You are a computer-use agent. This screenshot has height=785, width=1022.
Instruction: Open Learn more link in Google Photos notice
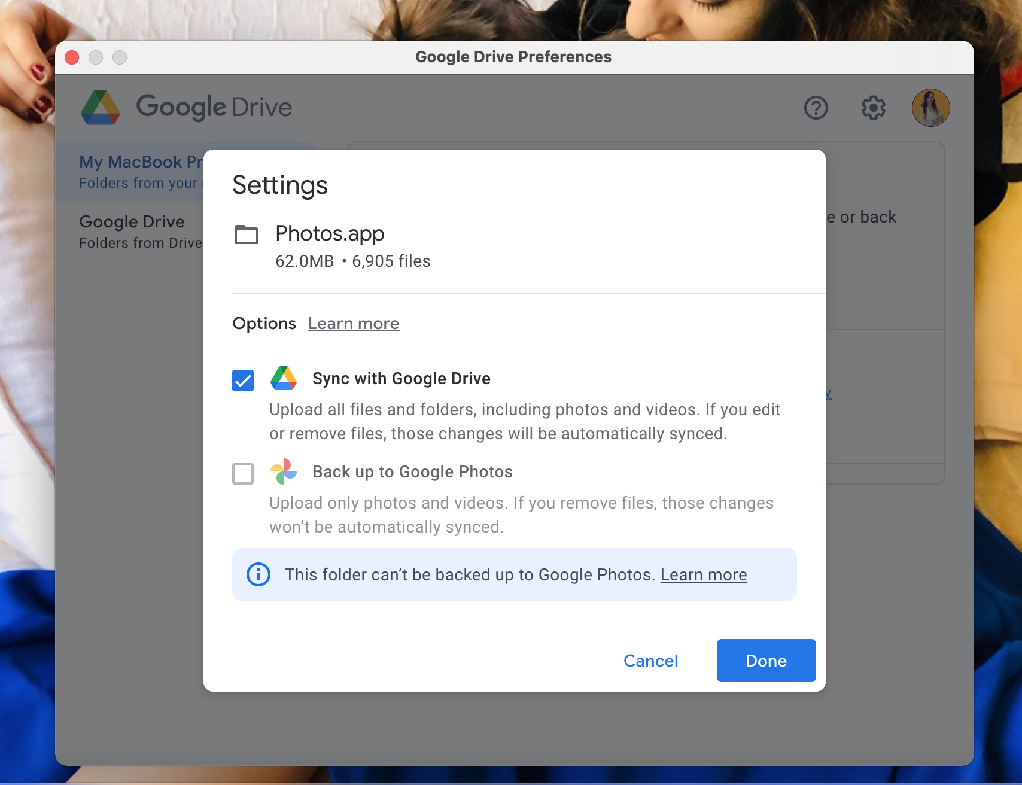[704, 575]
